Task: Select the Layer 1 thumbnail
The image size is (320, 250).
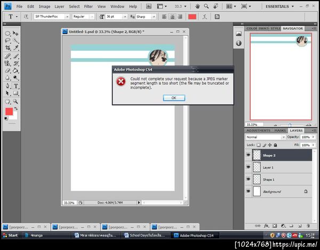Action: 257,167
